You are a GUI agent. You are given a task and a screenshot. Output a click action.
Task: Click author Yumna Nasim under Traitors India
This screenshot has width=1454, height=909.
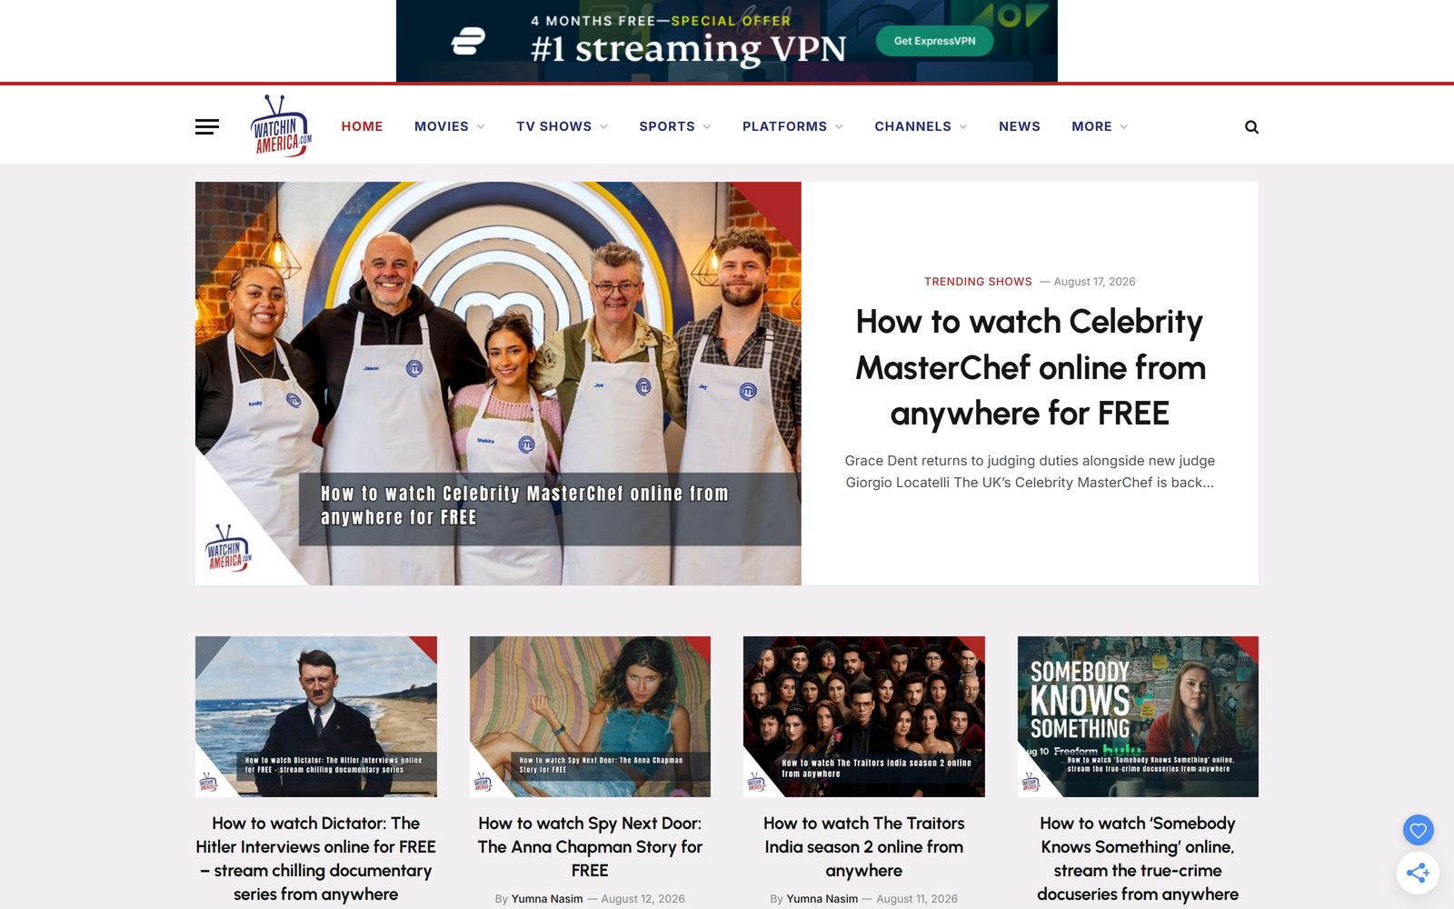tap(822, 899)
